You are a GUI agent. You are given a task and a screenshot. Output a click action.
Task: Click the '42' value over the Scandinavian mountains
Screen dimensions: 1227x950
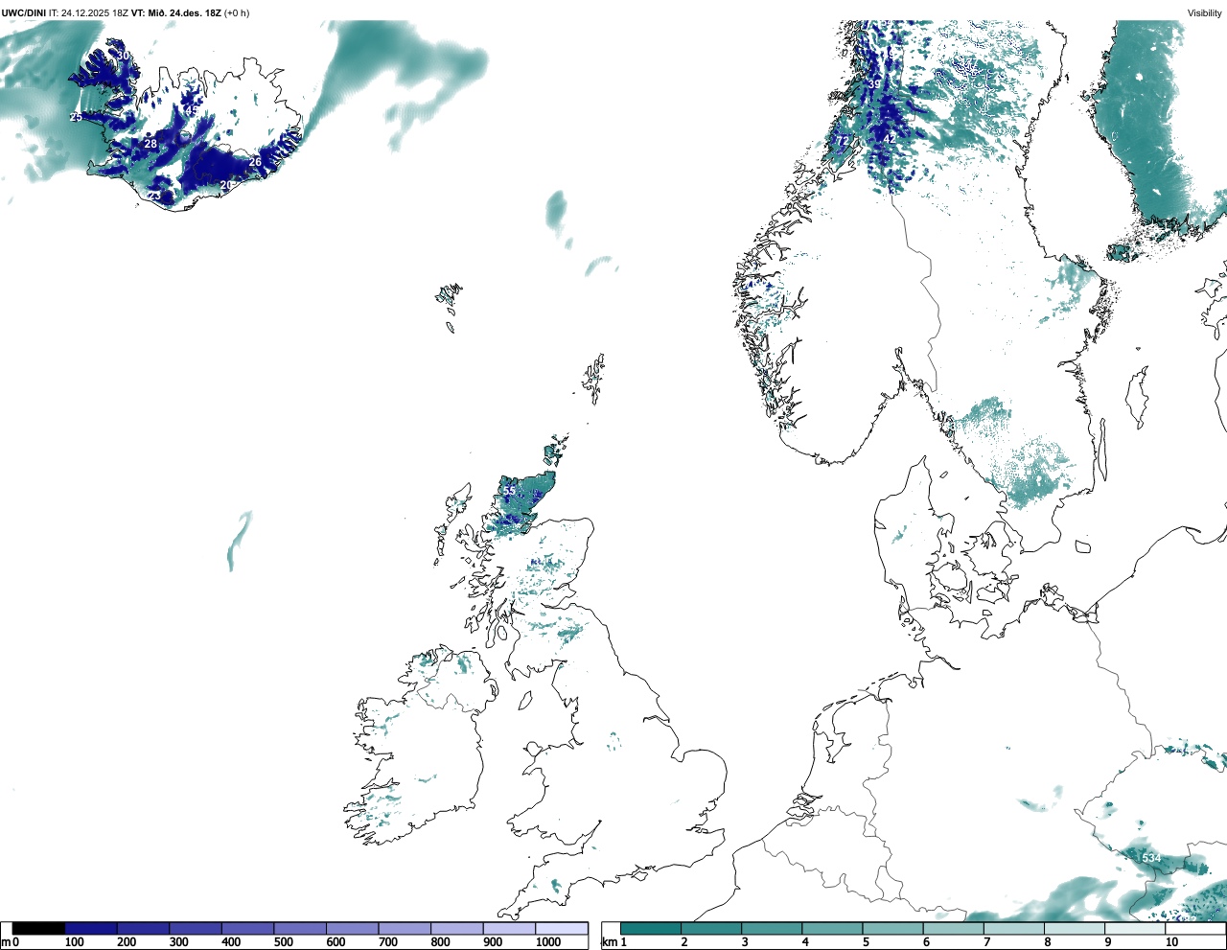(889, 139)
